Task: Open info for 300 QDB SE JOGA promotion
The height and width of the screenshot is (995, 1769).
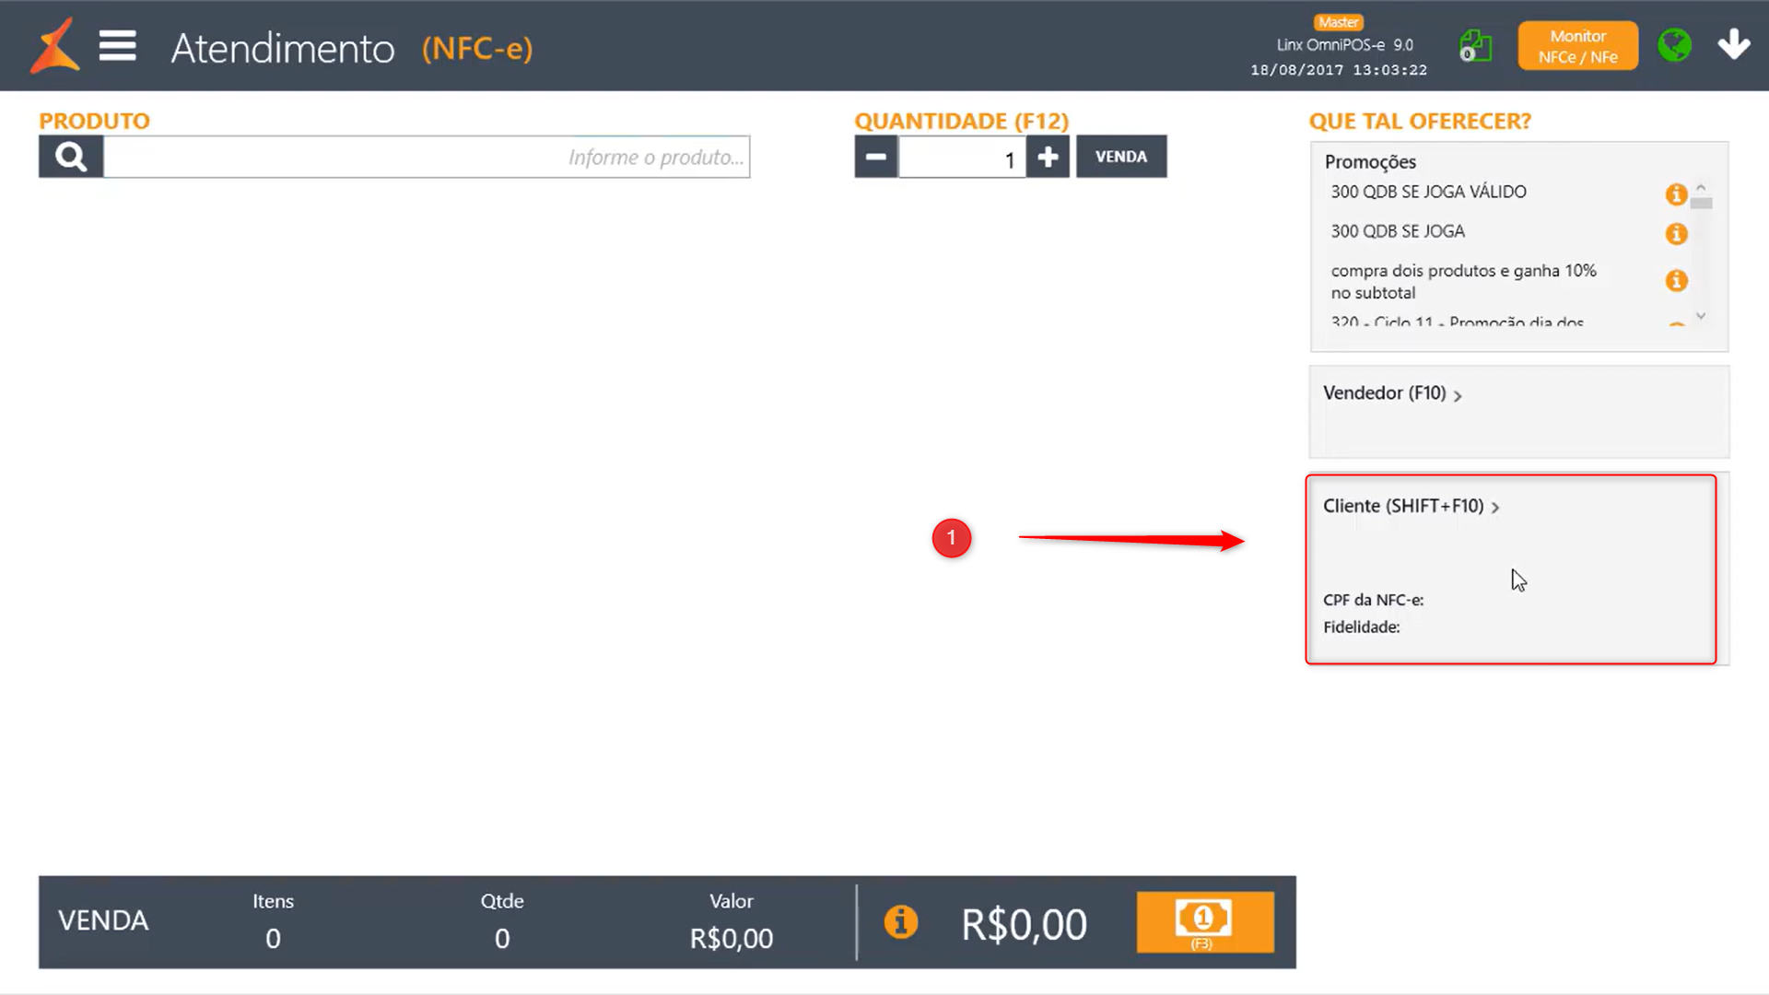Action: coord(1675,233)
